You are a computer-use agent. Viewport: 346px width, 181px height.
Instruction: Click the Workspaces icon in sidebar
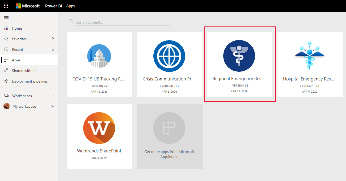click(x=6, y=96)
